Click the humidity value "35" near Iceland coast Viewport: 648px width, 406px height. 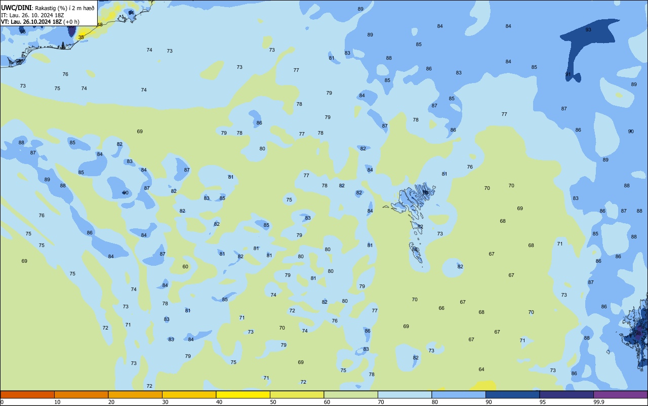click(x=81, y=37)
